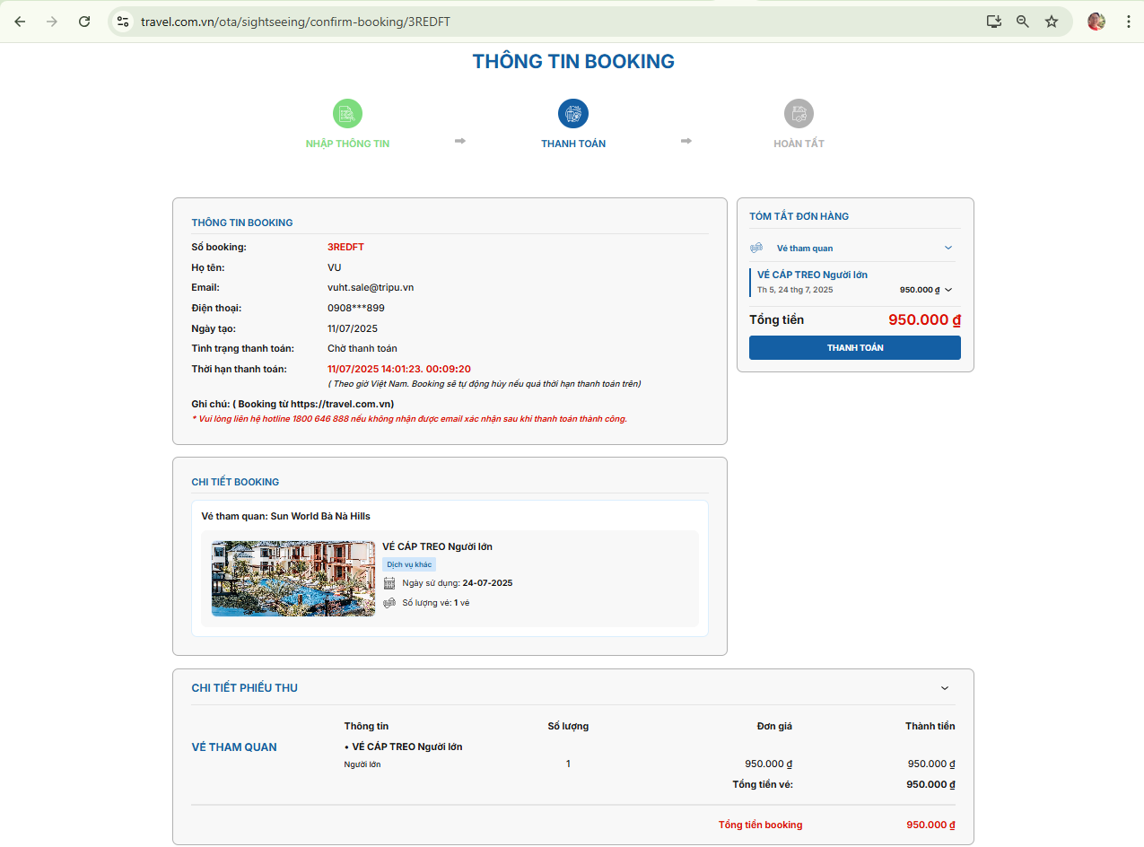
Task: Expand the 950.000 đ price chevron
Action: pyautogui.click(x=948, y=290)
